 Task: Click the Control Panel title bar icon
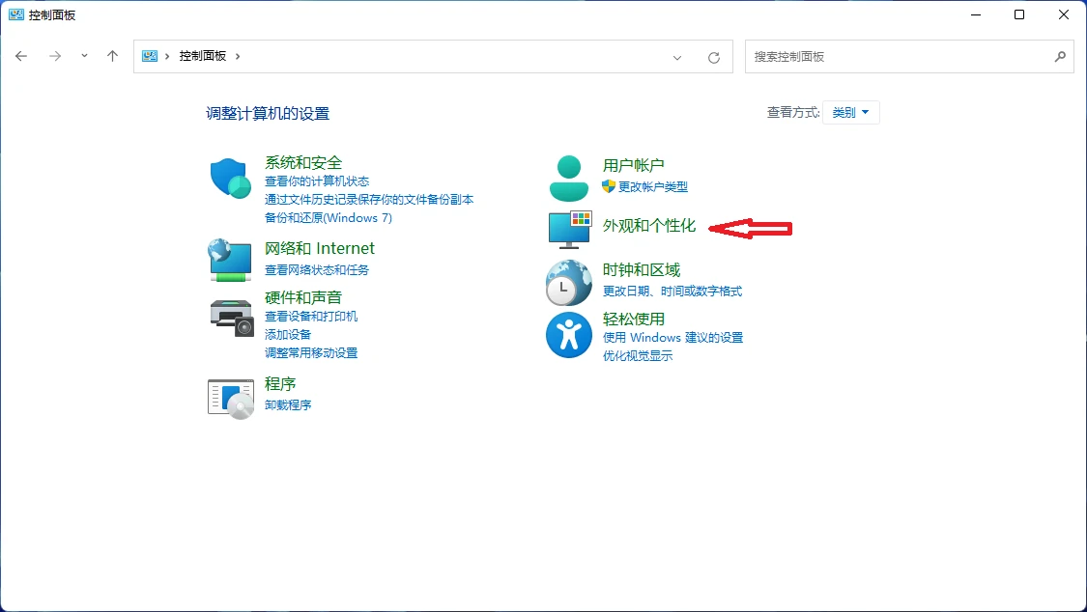(16, 14)
